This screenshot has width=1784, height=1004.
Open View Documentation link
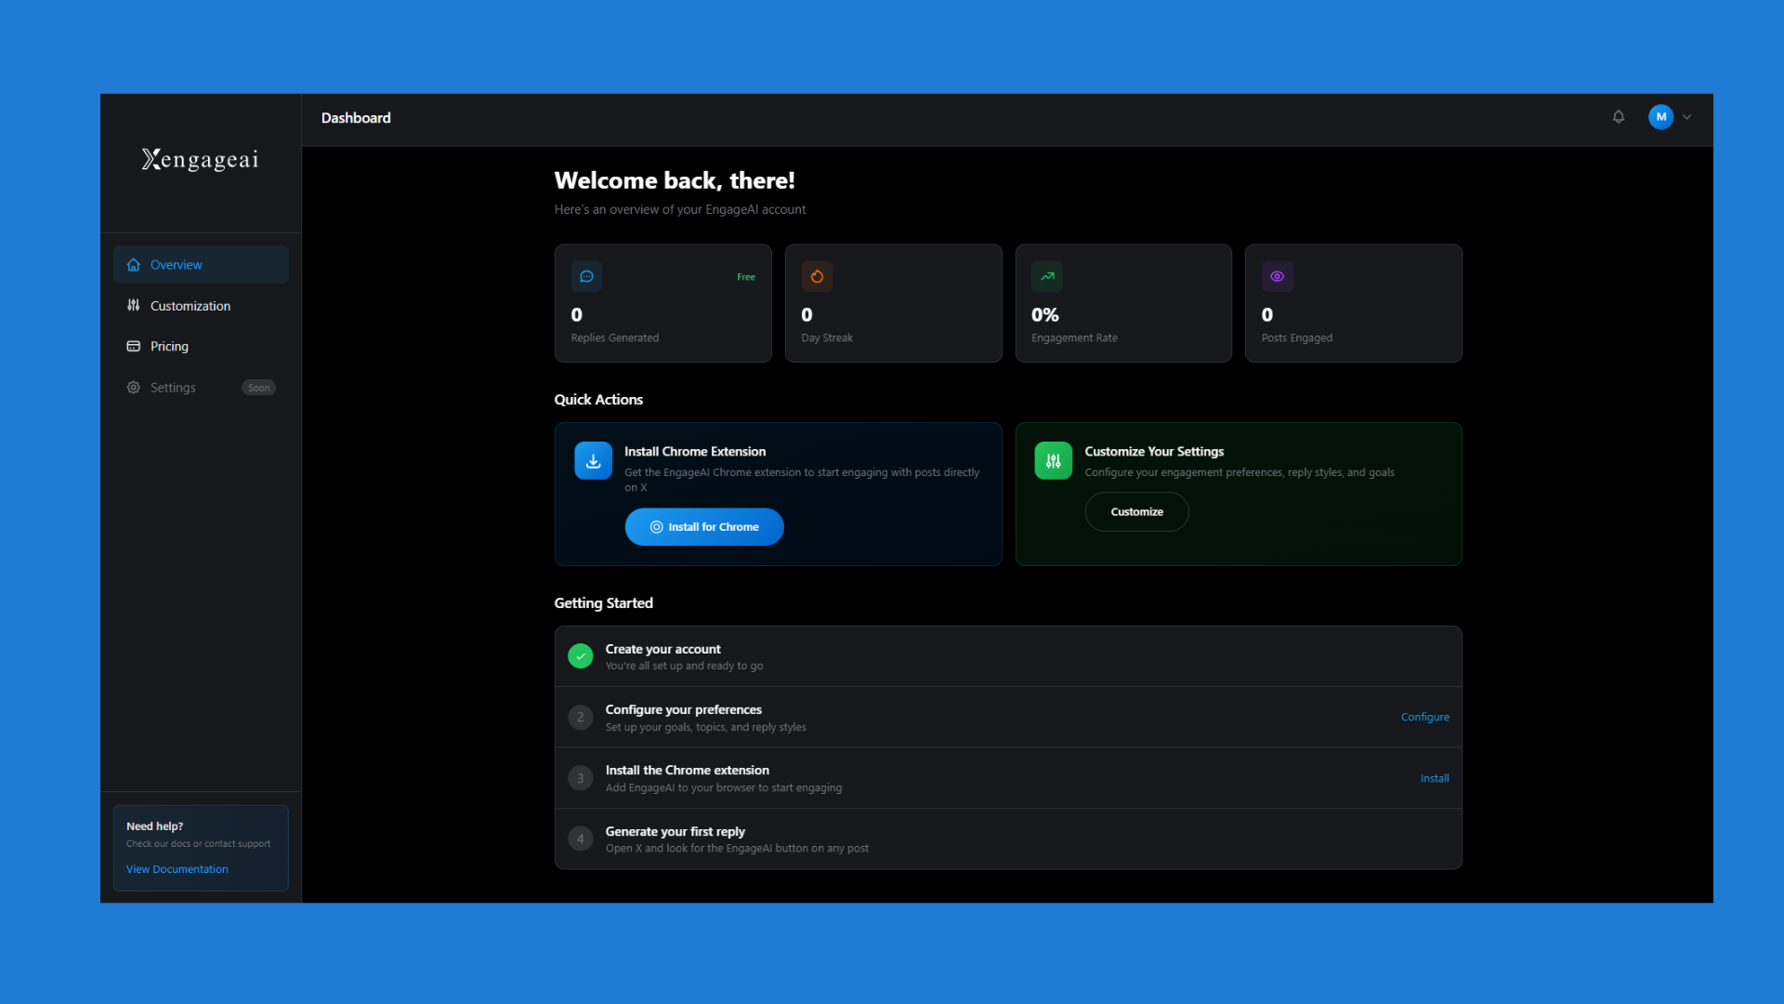tap(177, 868)
